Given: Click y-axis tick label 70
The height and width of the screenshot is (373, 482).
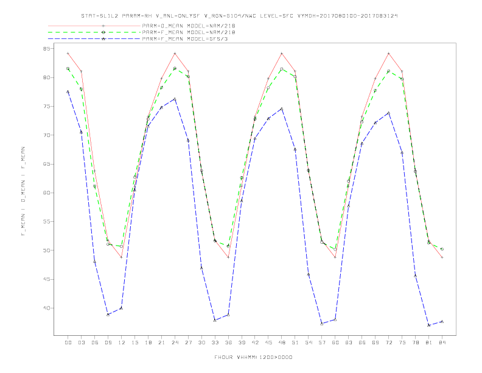Looking at the screenshot, I should pos(46,135).
